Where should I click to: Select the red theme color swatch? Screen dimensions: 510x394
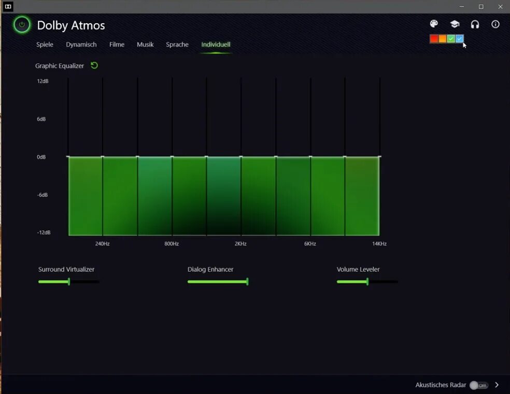tap(434, 39)
